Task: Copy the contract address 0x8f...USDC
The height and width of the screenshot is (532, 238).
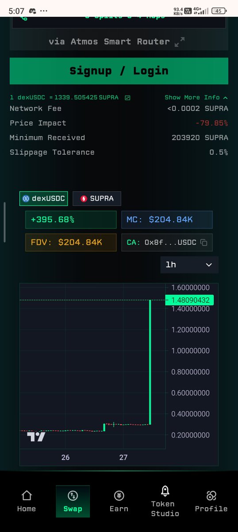Action: [x=204, y=243]
